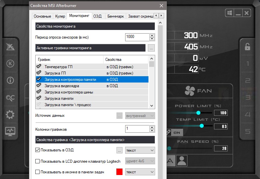Click graph list scrollbar down arrow
This screenshot has height=179, width=260.
pos(151,105)
